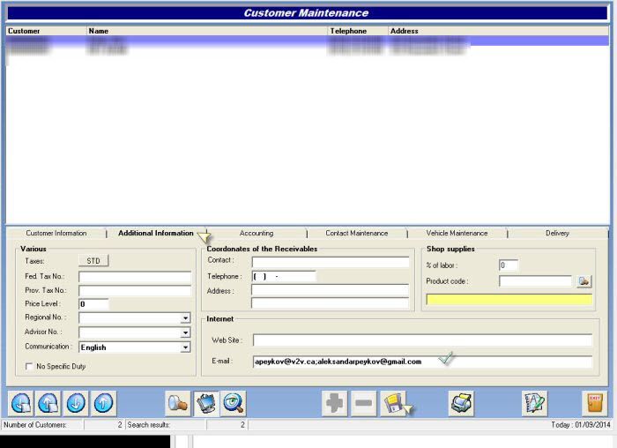Click the printer icon
The width and height of the screenshot is (617, 448).
461,403
